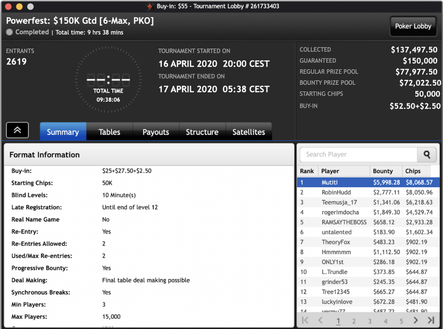Open page 5 of player rankings
This screenshot has height=329, width=443.
(401, 321)
